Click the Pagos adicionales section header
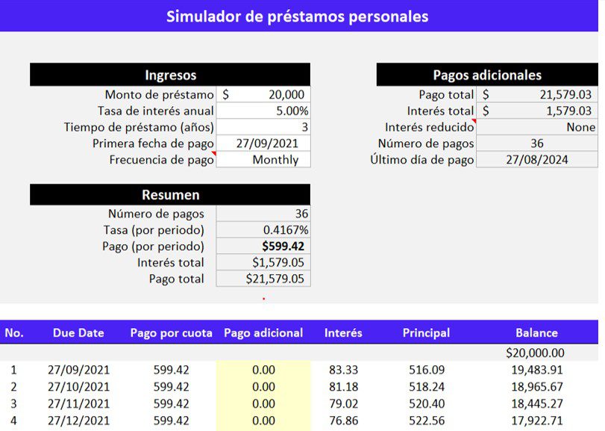This screenshot has width=605, height=431. tap(487, 75)
